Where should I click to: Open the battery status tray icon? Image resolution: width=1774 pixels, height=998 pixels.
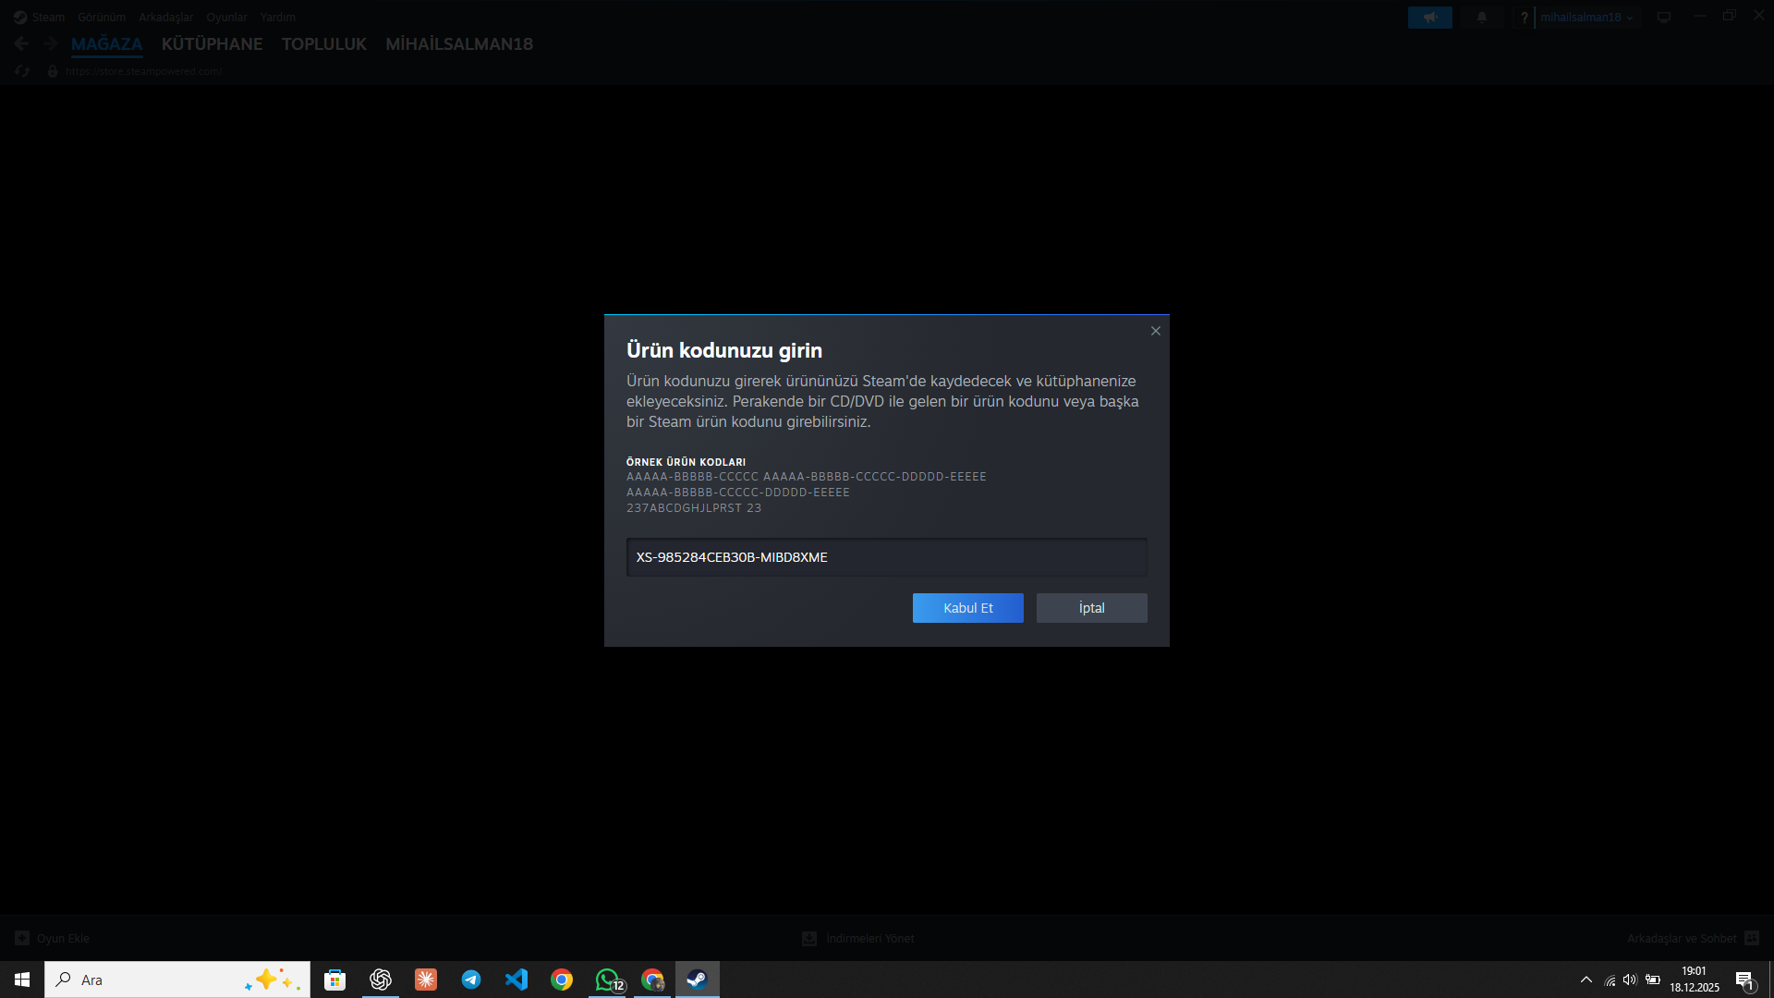1653,980
